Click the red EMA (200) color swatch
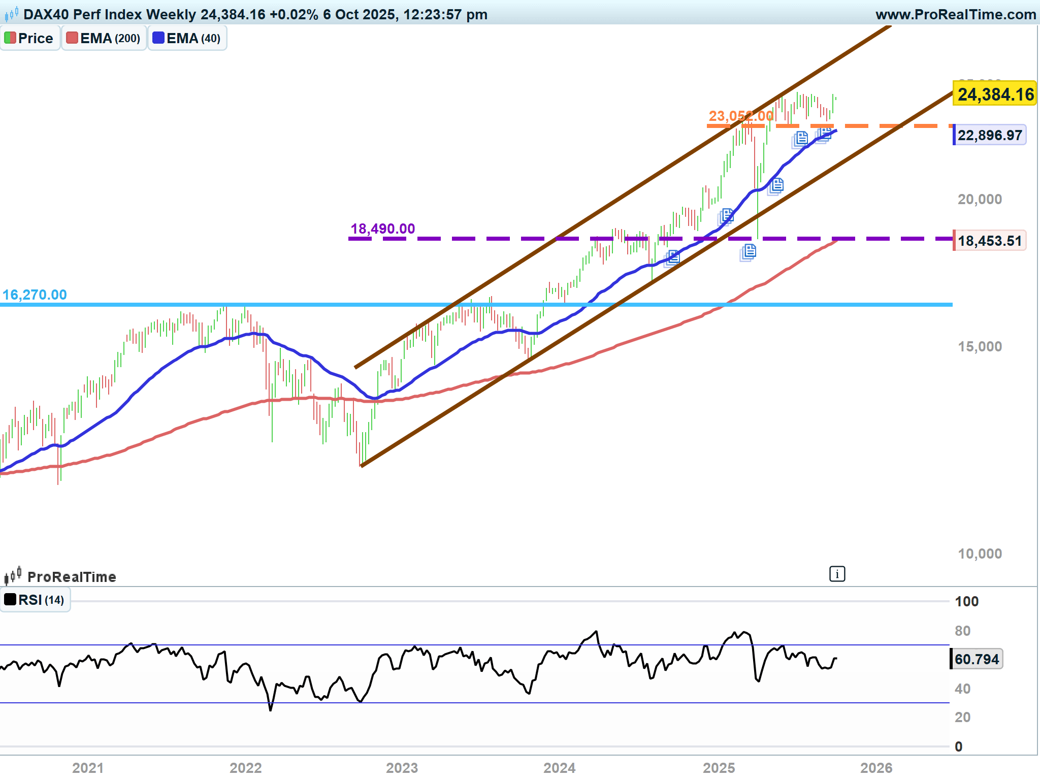The height and width of the screenshot is (780, 1040). tap(72, 38)
